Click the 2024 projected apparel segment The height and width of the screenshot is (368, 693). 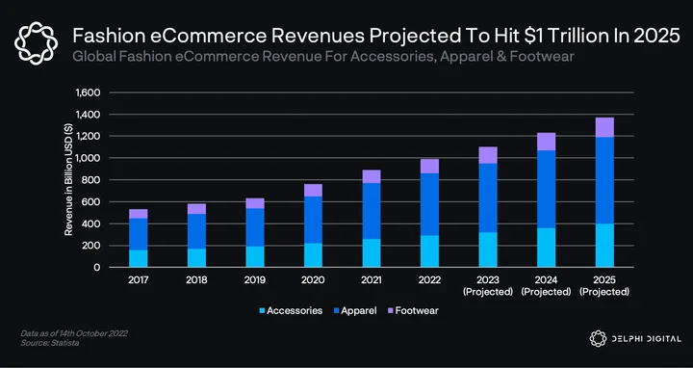point(547,190)
